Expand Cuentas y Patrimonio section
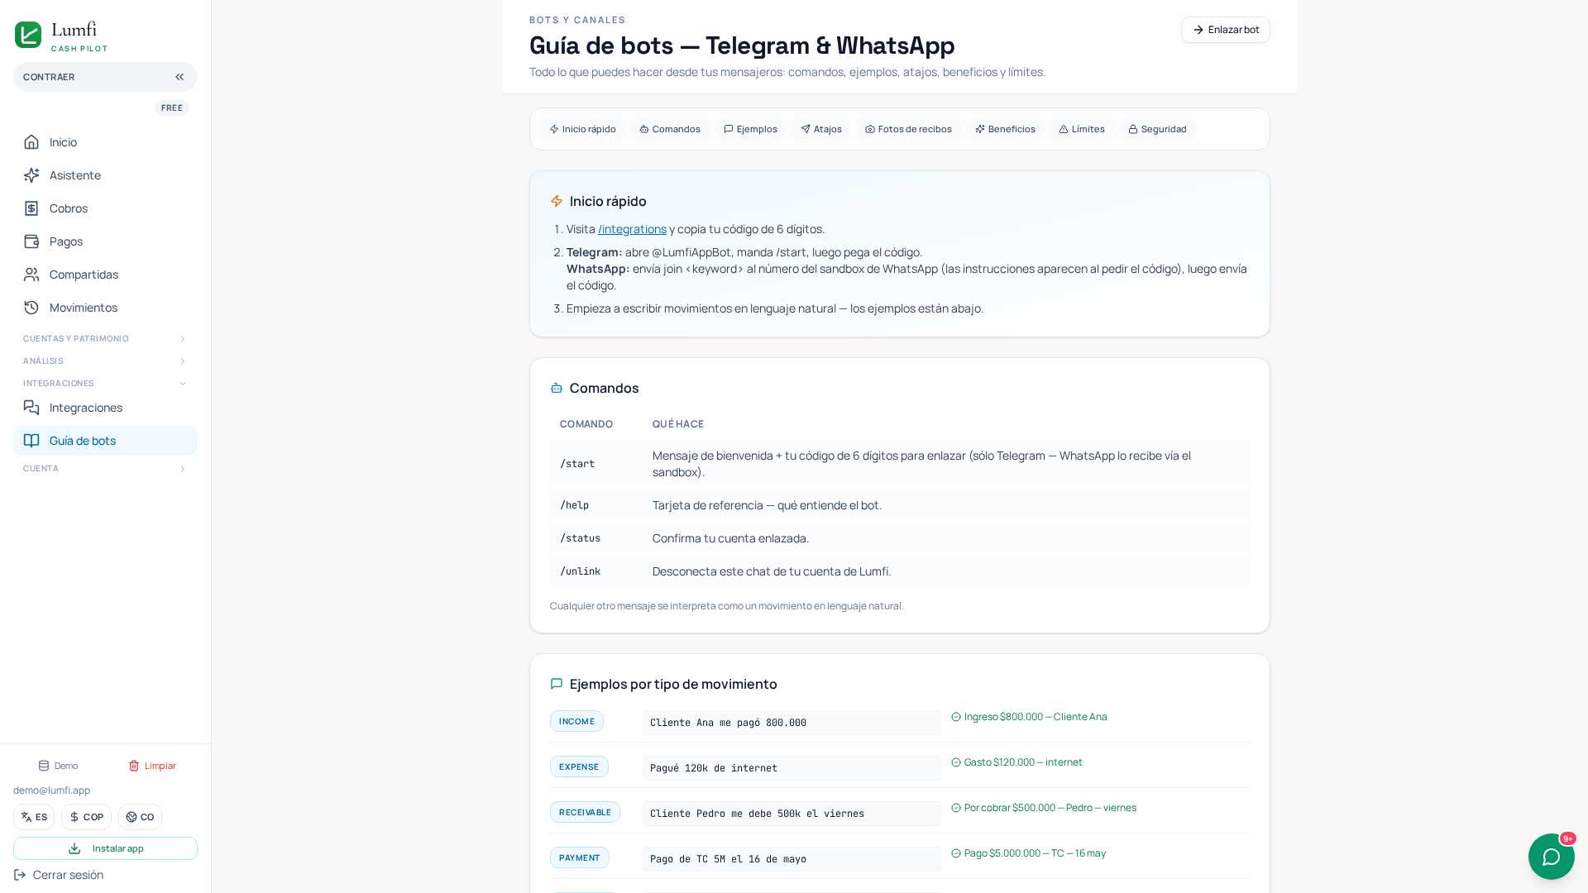This screenshot has height=893, width=1588. (105, 339)
